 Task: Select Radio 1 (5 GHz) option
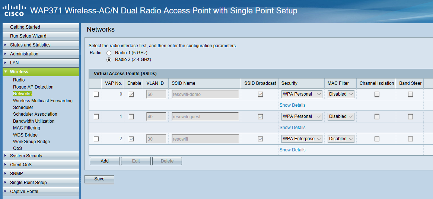(x=109, y=53)
